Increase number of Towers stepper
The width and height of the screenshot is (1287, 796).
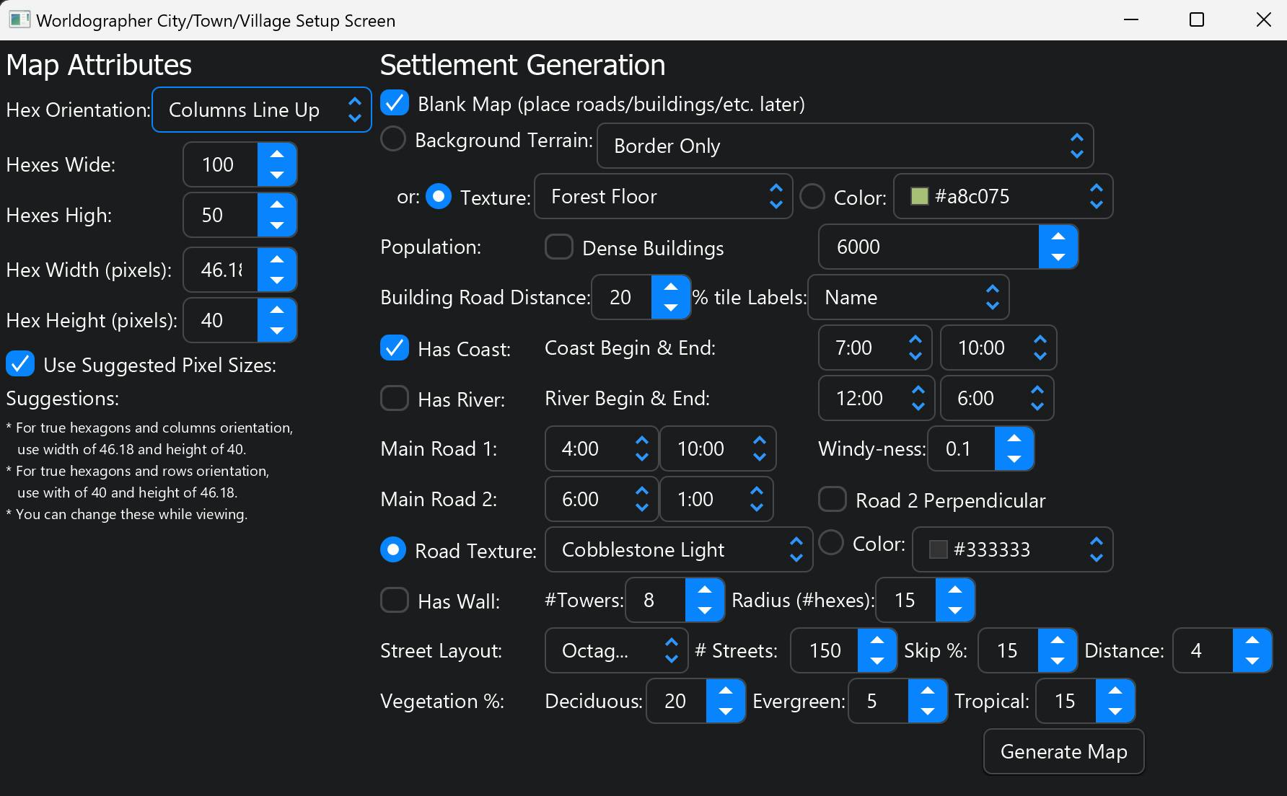[x=704, y=590]
